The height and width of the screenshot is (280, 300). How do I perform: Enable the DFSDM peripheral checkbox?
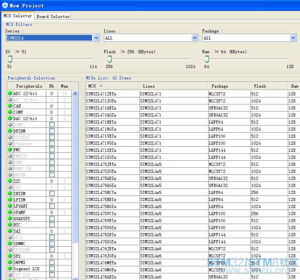[52, 131]
